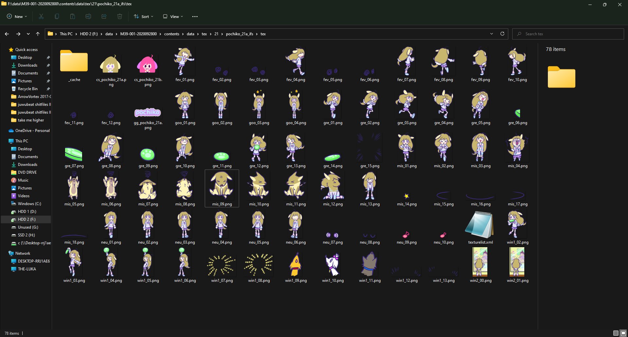The height and width of the screenshot is (337, 628).
Task: Click the Search tex input field
Action: [569, 34]
